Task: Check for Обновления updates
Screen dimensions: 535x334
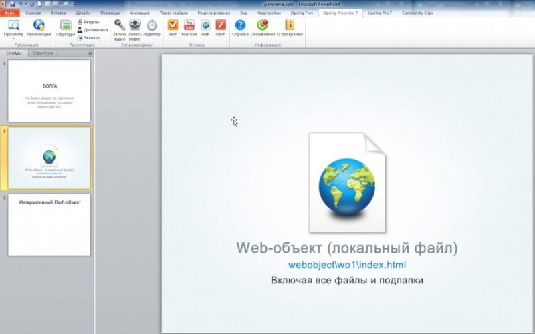Action: point(262,28)
